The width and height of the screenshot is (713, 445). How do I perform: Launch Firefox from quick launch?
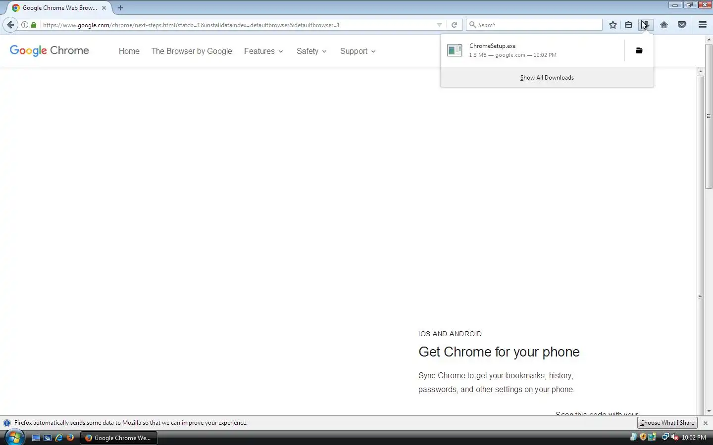click(x=70, y=438)
